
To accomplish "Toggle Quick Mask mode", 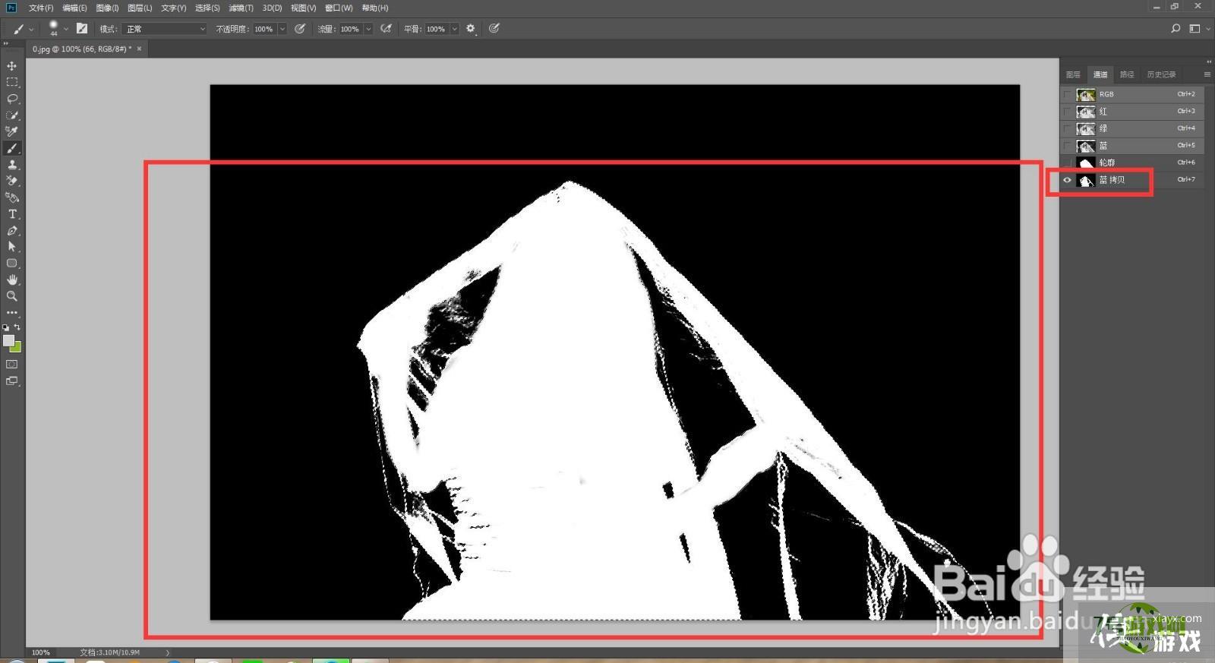I will 11,365.
